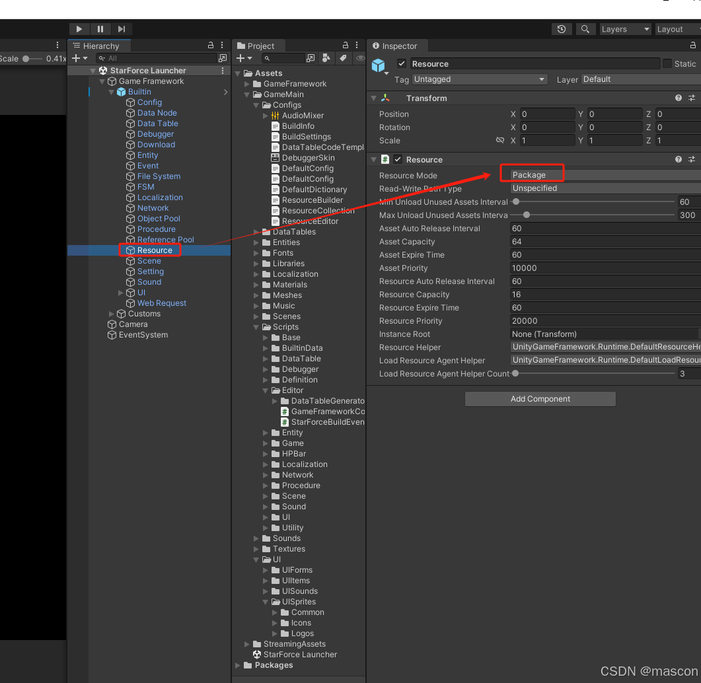Toggle the active checkbox next to Resource name
This screenshot has width=701, height=683.
pos(401,63)
